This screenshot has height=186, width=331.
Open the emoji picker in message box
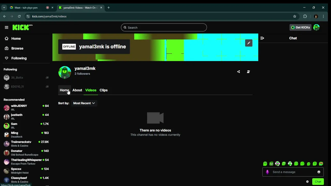319,172
